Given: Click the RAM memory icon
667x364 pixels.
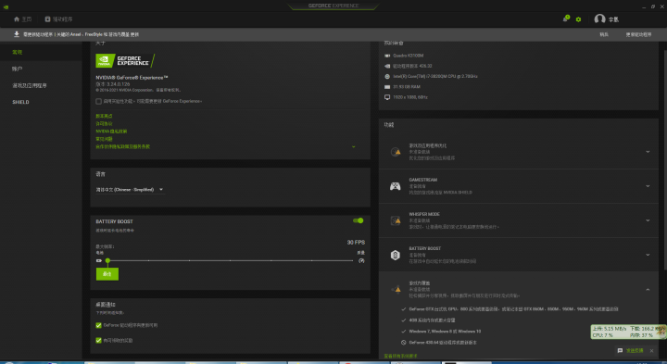Looking at the screenshot, I should click(x=387, y=87).
